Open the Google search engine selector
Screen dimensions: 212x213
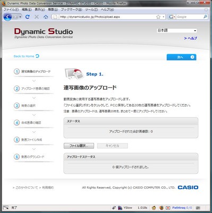coord(172,17)
